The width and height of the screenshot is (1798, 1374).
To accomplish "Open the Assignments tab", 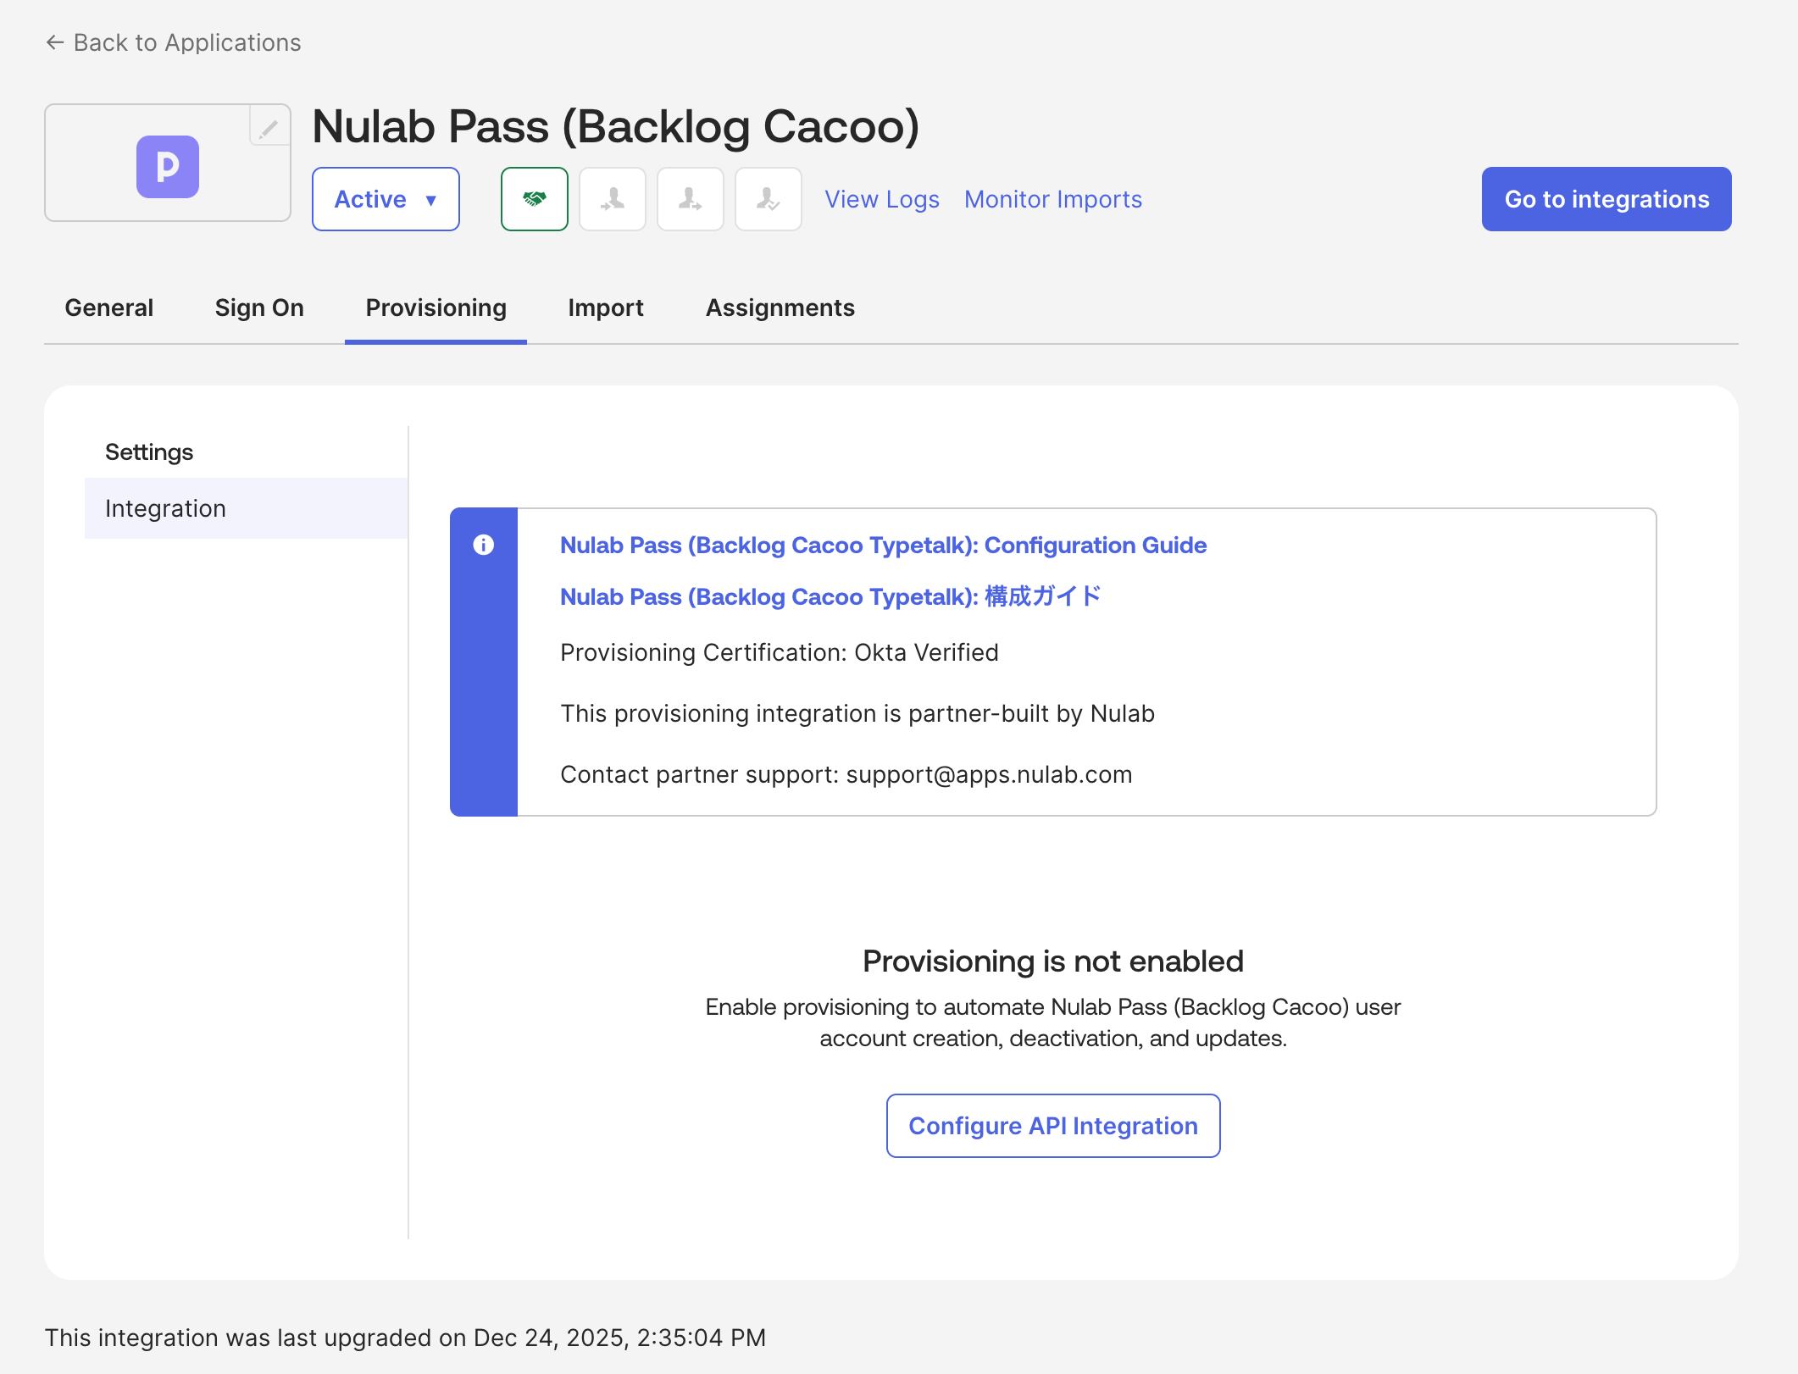I will (780, 307).
